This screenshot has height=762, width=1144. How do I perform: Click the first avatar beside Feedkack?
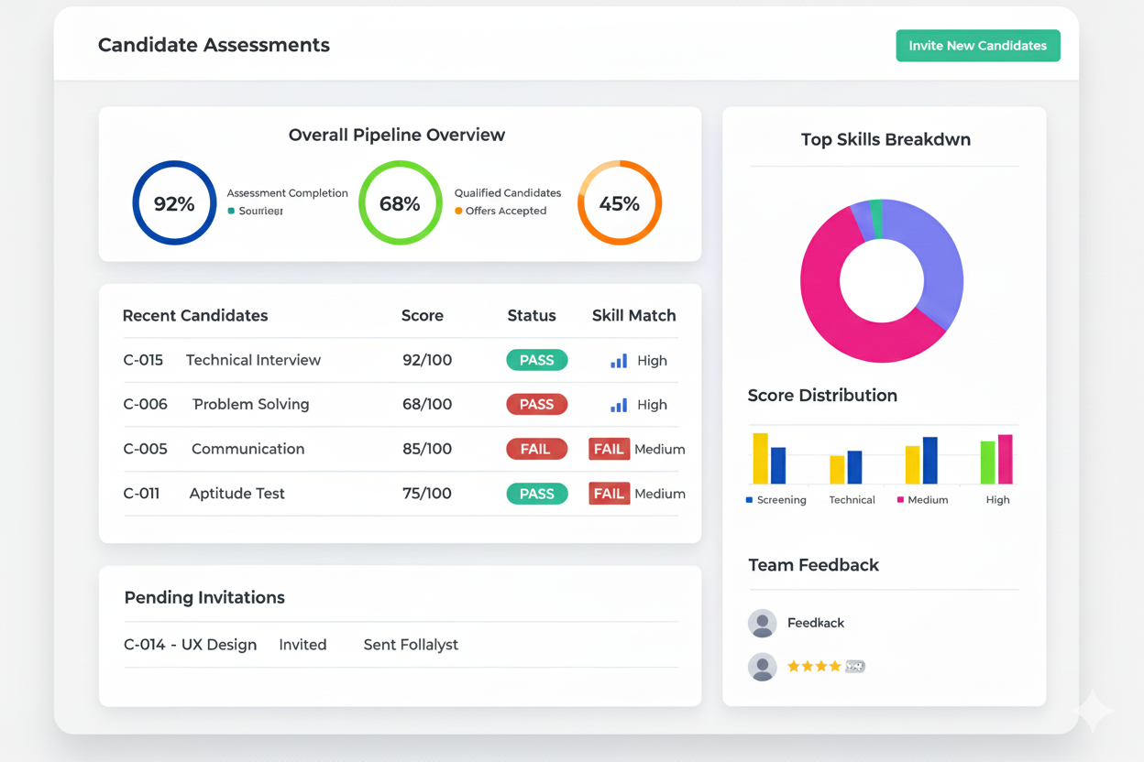pyautogui.click(x=762, y=623)
